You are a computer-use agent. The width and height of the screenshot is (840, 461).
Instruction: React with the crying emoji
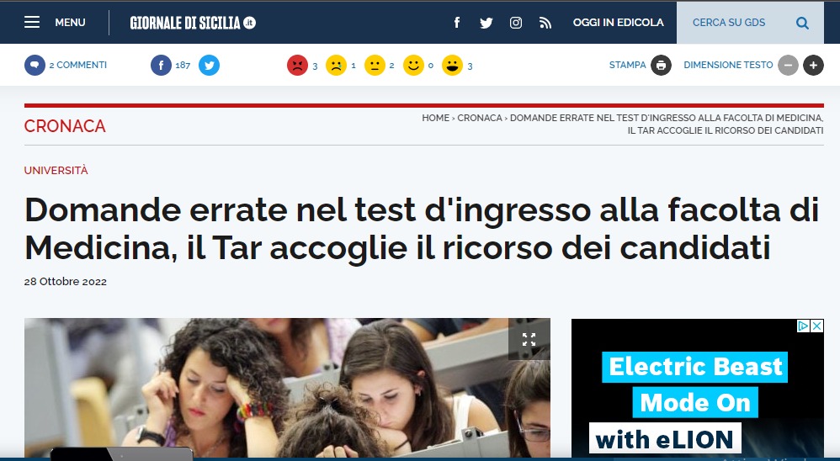[336, 66]
